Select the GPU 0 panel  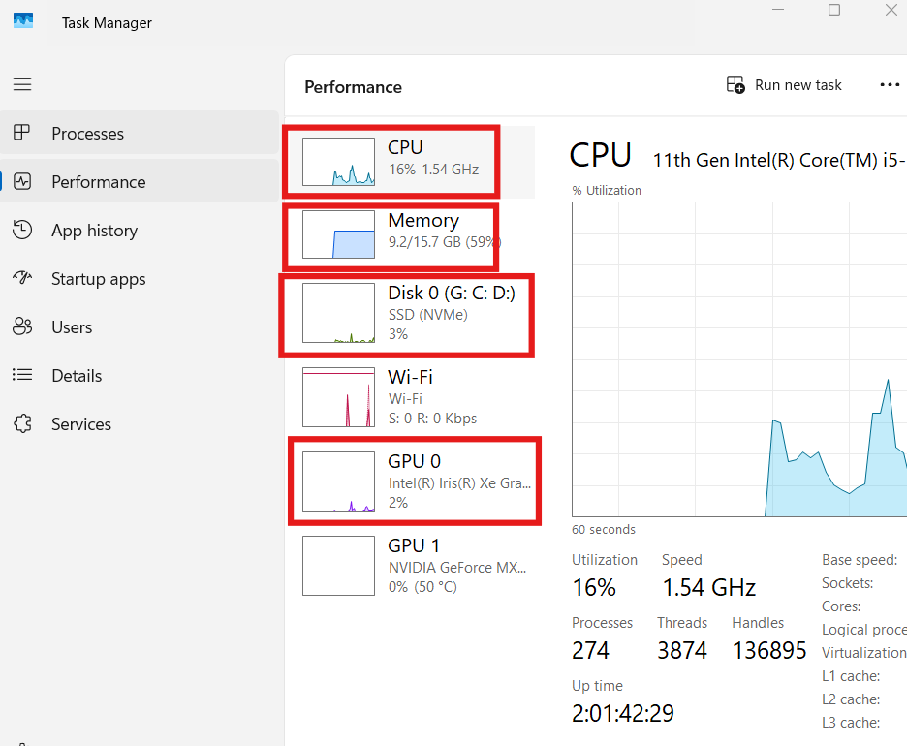point(411,482)
